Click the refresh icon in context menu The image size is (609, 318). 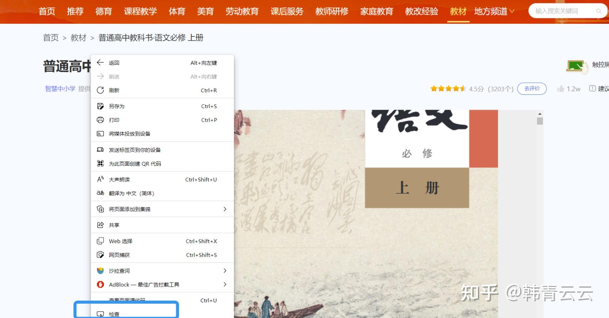(100, 90)
